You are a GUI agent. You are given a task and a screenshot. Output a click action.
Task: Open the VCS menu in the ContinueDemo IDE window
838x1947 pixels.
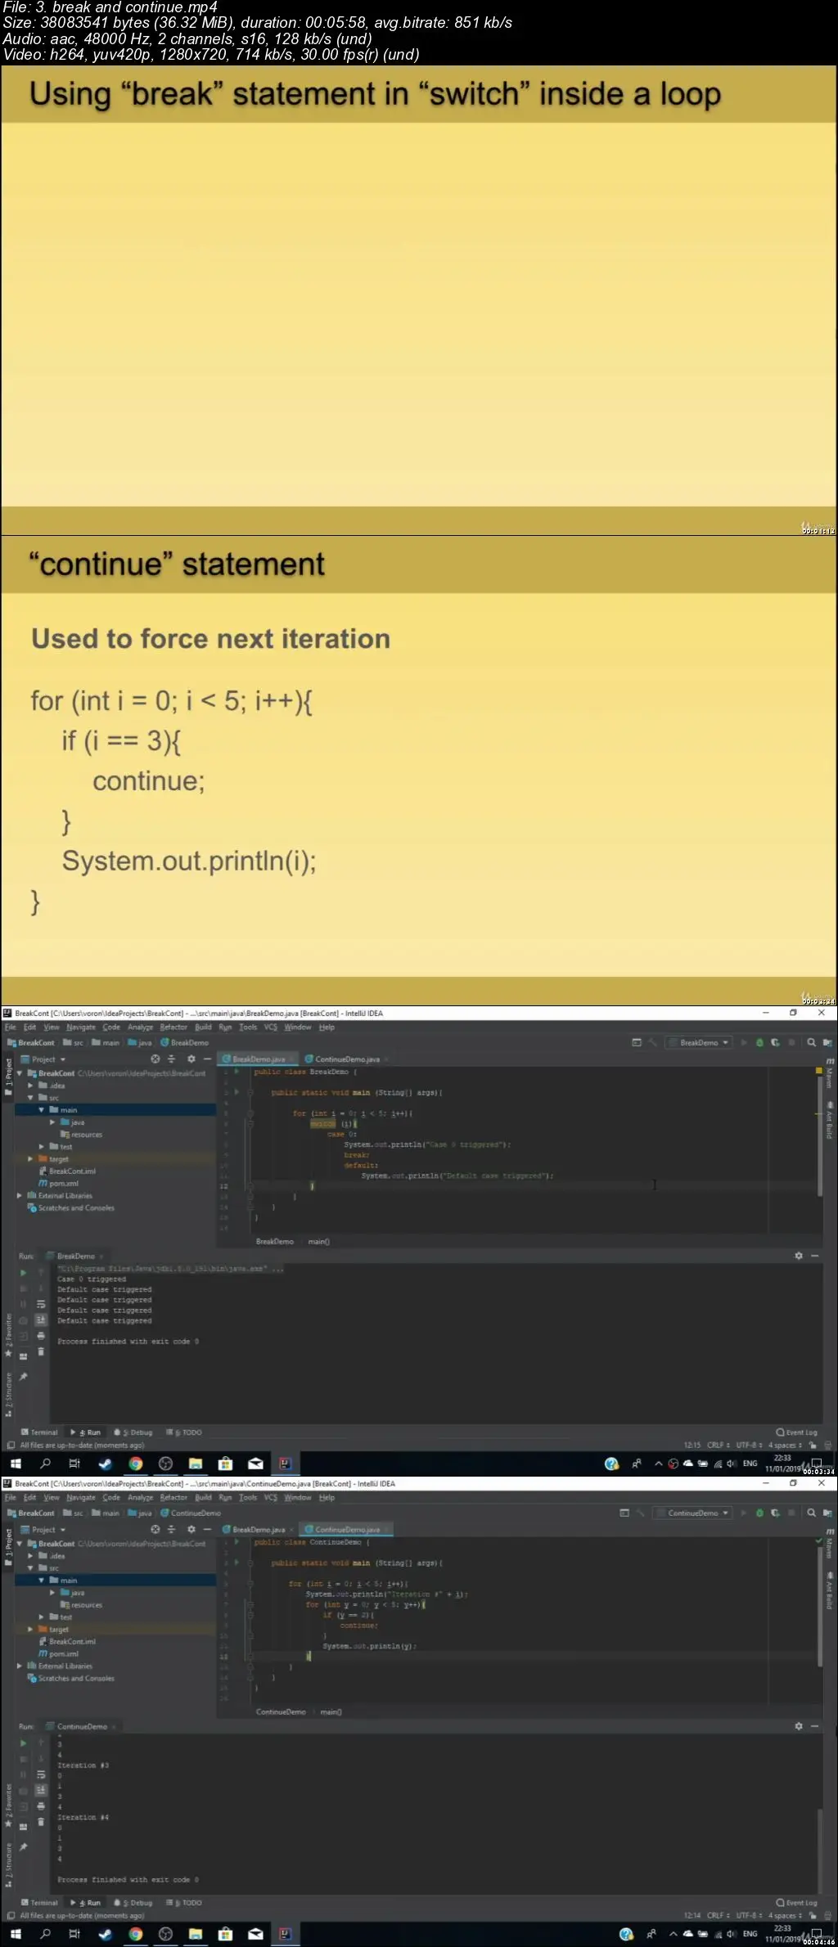[271, 1497]
